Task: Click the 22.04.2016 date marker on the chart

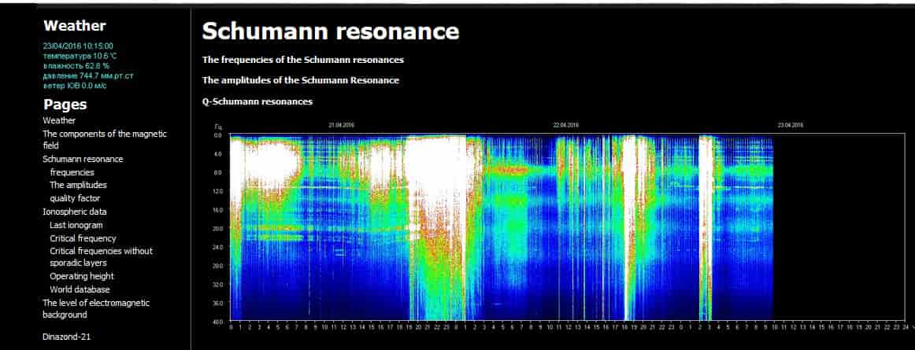Action: click(x=566, y=125)
